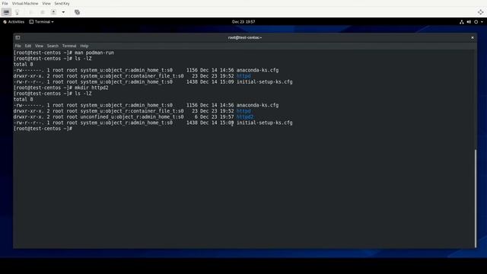
Task: Open terminal View menu
Action: tap(39, 46)
